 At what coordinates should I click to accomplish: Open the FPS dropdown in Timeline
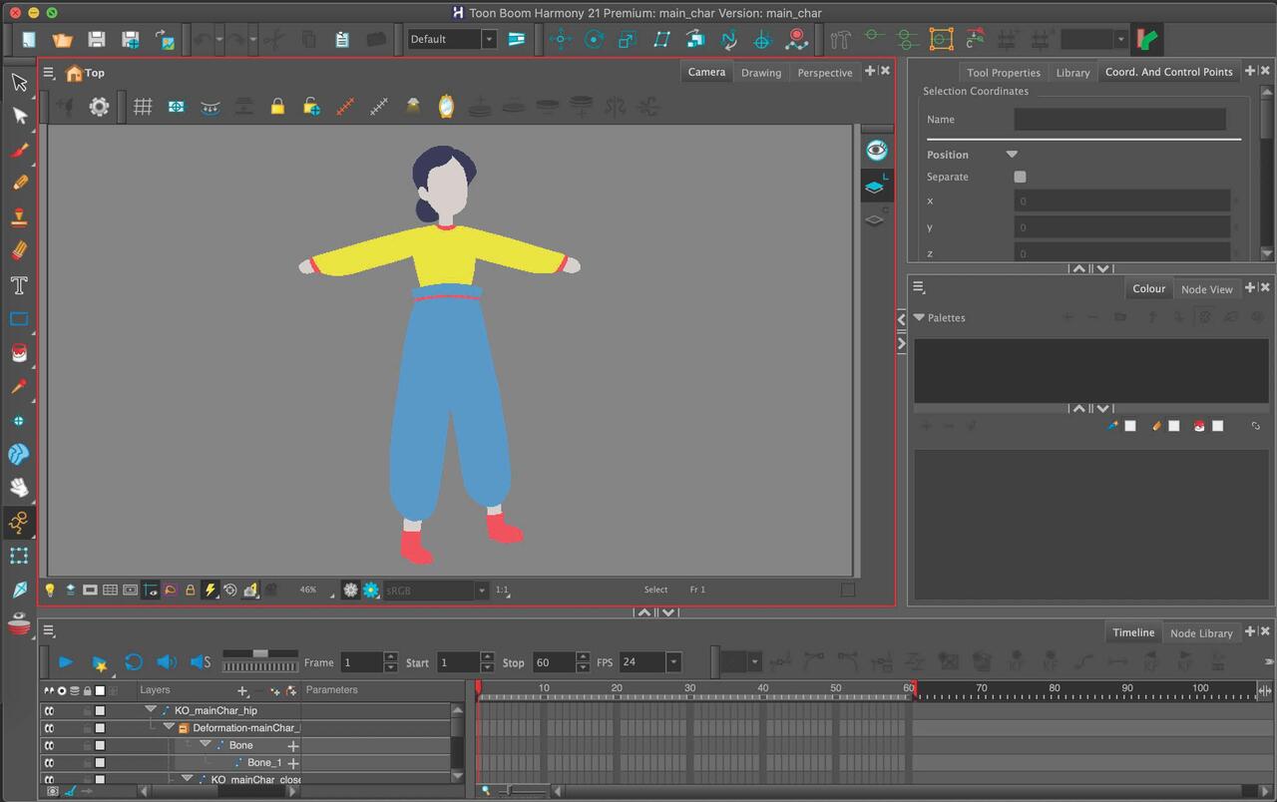tap(673, 662)
